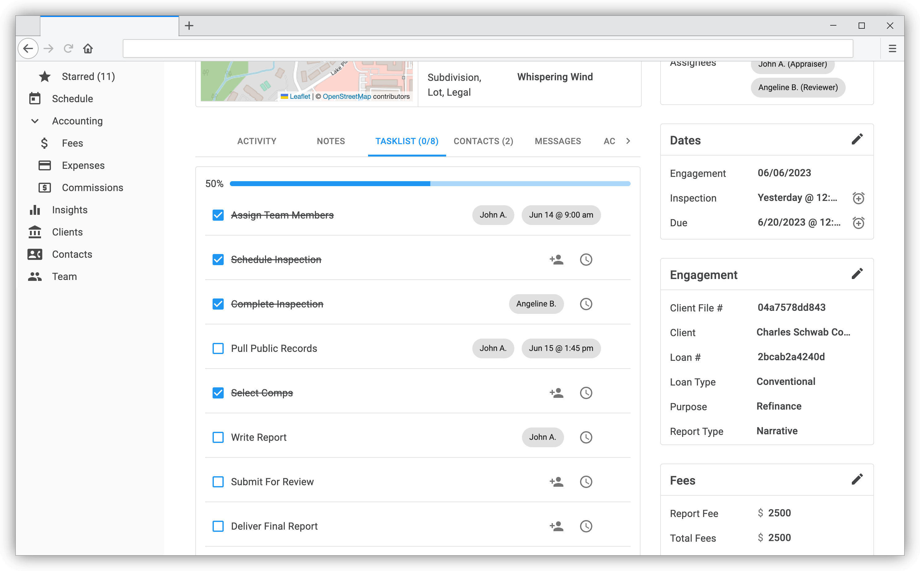Switch to the Contacts (2) tab
The height and width of the screenshot is (571, 920).
483,141
